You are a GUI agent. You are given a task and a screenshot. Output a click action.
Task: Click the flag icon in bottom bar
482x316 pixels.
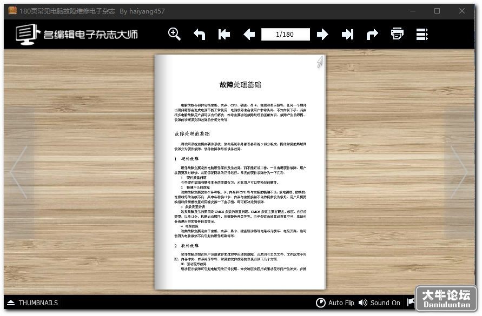[411, 302]
